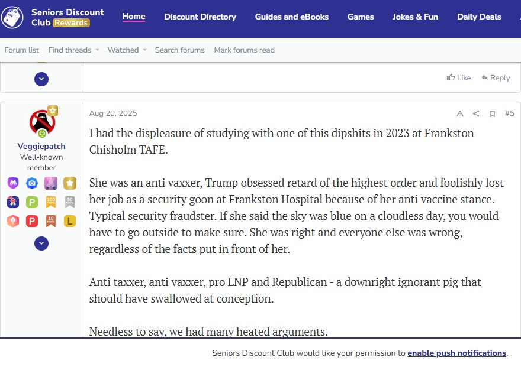
Task: Click the gold star achievement badge
Action: pyautogui.click(x=70, y=183)
